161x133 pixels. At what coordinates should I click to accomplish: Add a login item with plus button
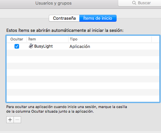(10, 120)
